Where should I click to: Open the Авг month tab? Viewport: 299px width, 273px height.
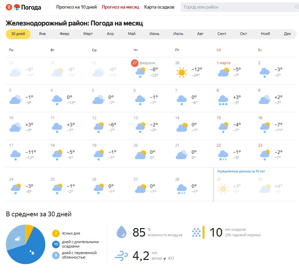200,34
